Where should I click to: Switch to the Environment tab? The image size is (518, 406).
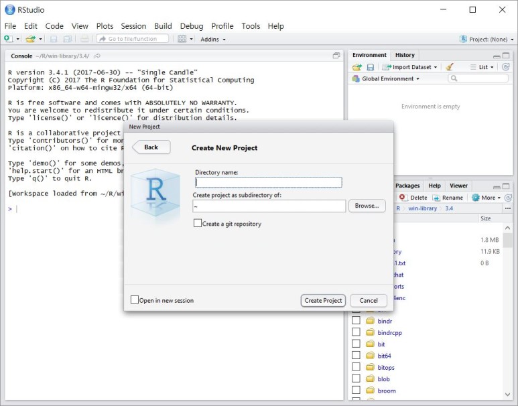[x=369, y=55]
